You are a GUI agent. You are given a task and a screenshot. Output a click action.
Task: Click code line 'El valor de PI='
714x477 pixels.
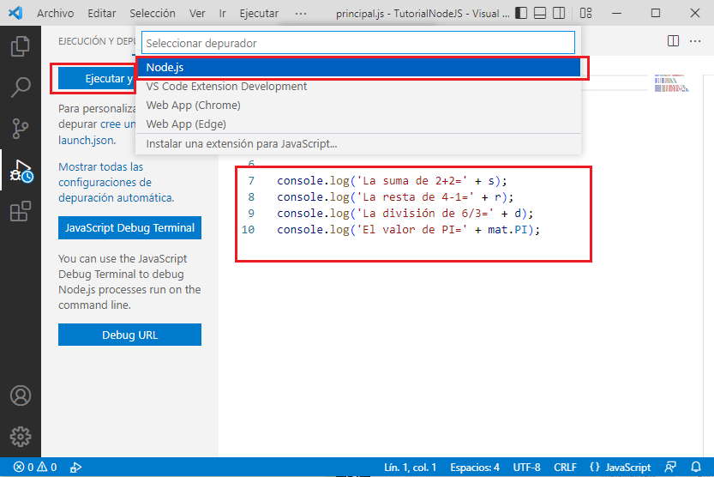coord(409,230)
